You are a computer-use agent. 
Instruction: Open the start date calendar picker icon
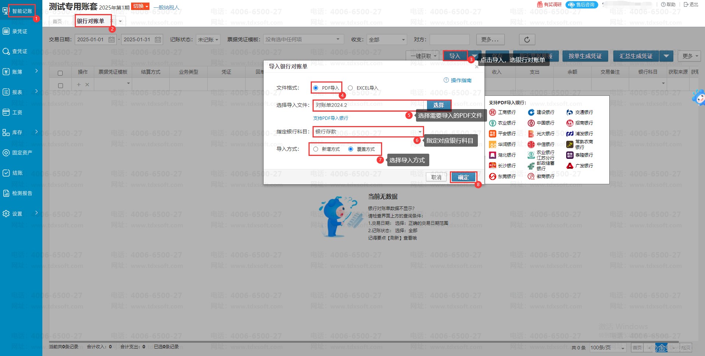coord(112,39)
